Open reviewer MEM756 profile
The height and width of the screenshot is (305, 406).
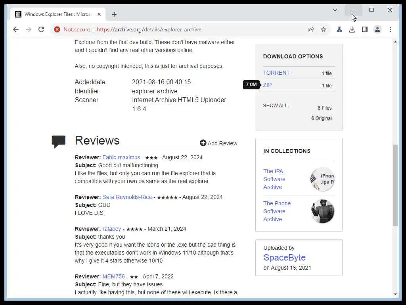(113, 277)
